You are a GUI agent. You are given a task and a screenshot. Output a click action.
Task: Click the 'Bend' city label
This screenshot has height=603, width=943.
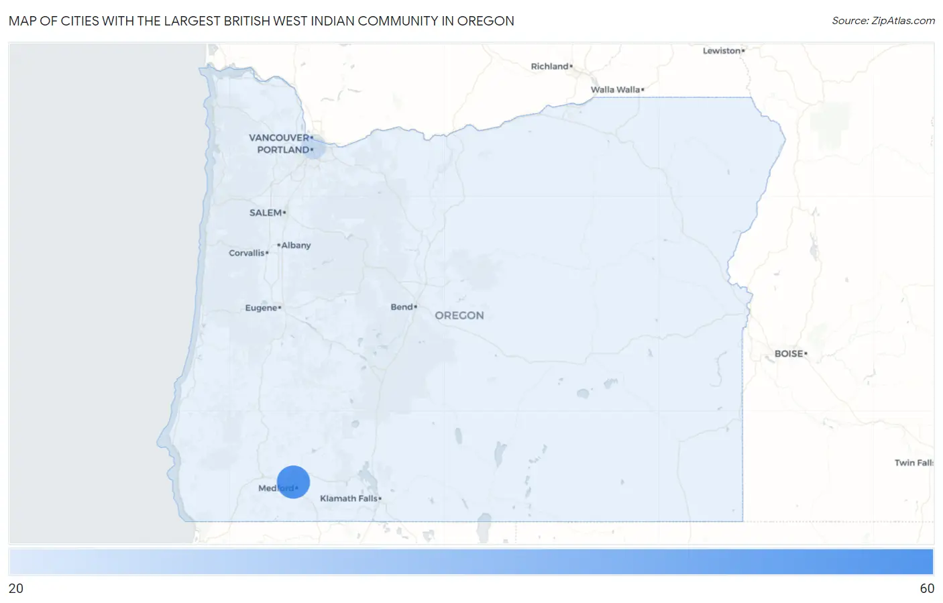402,307
